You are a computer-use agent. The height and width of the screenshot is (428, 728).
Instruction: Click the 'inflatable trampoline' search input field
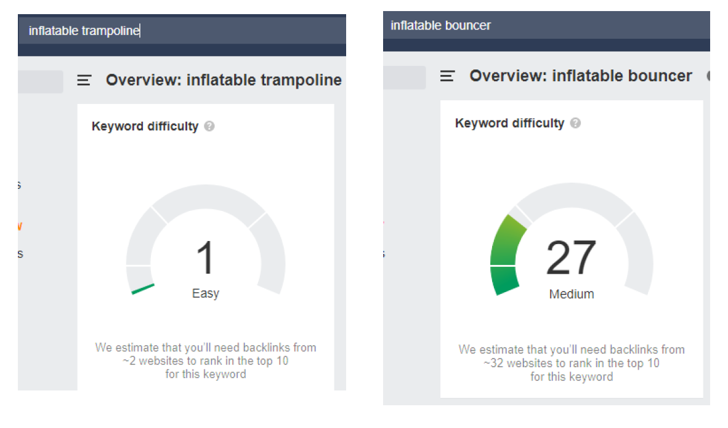point(182,31)
